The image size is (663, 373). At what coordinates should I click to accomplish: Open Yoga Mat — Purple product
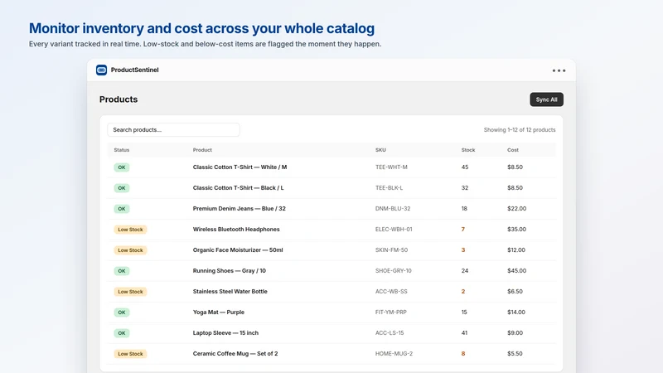[x=219, y=312]
